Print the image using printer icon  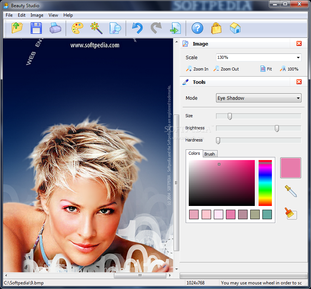click(55, 28)
